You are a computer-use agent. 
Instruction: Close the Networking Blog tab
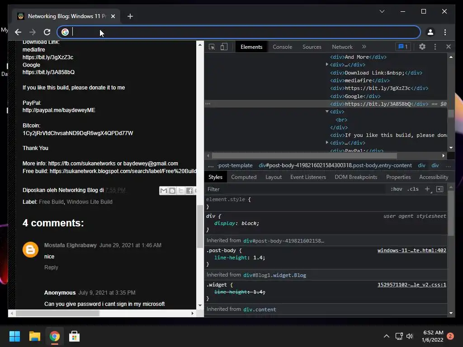[x=113, y=16]
